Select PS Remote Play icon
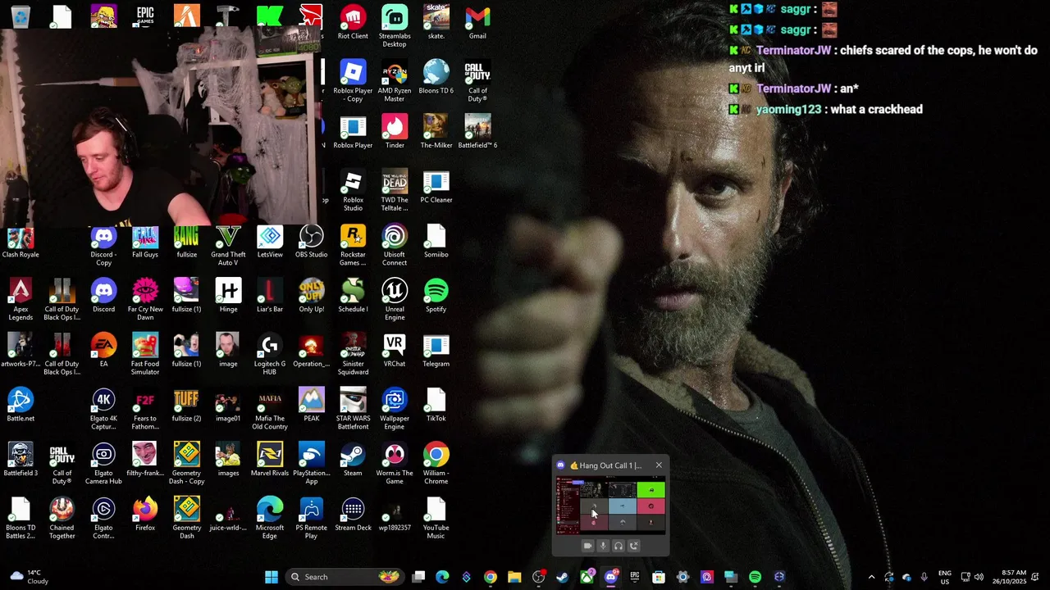Viewport: 1050px width, 590px height. click(x=312, y=518)
